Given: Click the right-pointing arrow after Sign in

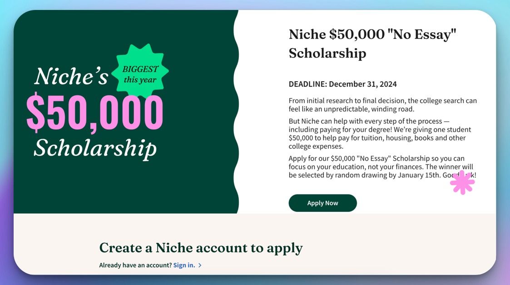Looking at the screenshot, I should (x=198, y=265).
